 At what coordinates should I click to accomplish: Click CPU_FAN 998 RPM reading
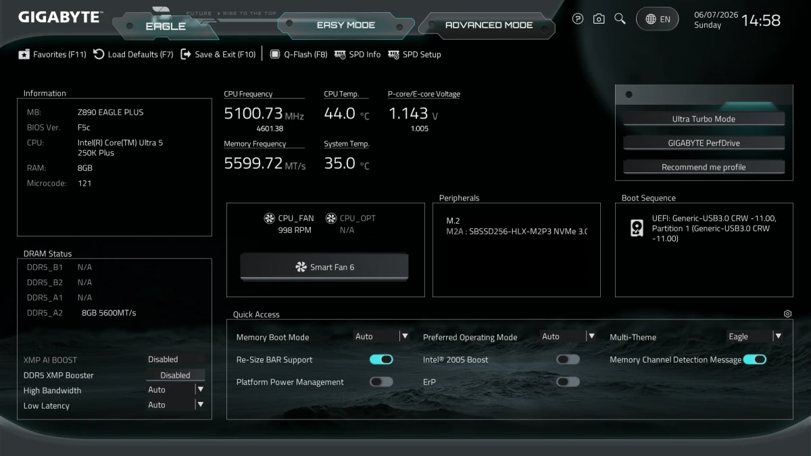click(x=295, y=230)
